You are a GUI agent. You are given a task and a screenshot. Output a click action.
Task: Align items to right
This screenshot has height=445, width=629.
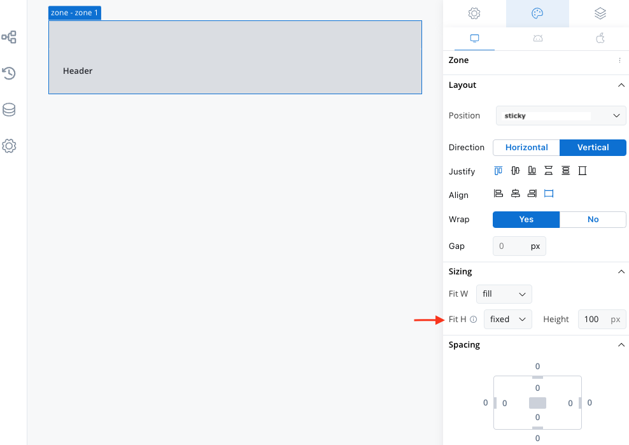pos(532,194)
